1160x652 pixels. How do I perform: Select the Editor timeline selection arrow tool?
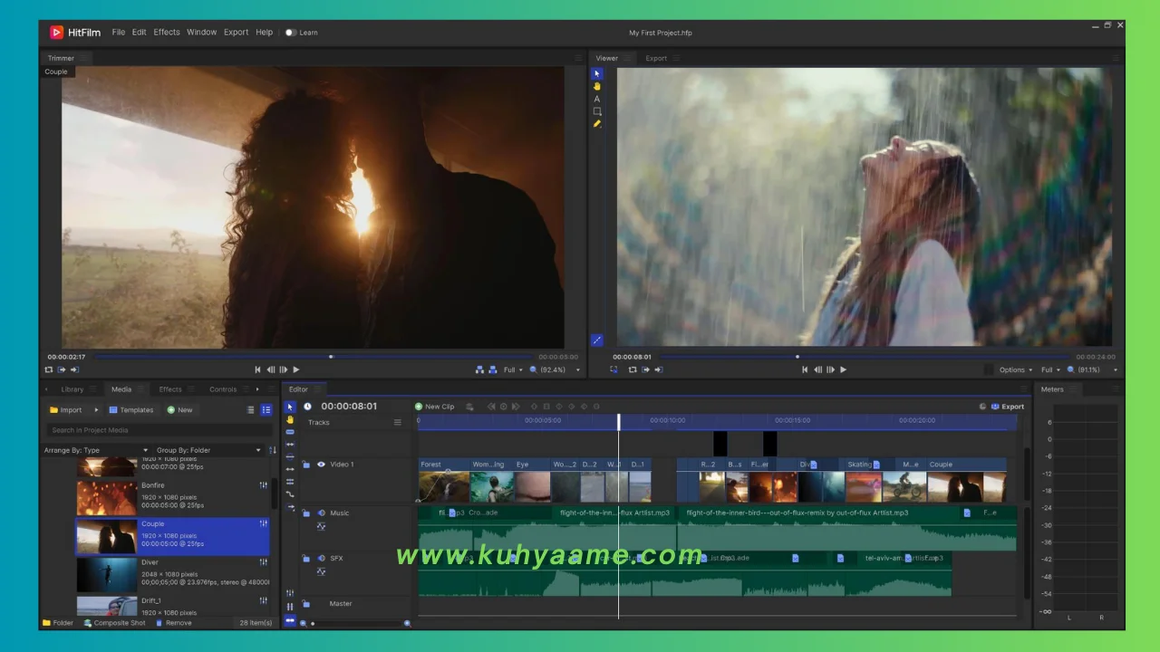tap(290, 407)
